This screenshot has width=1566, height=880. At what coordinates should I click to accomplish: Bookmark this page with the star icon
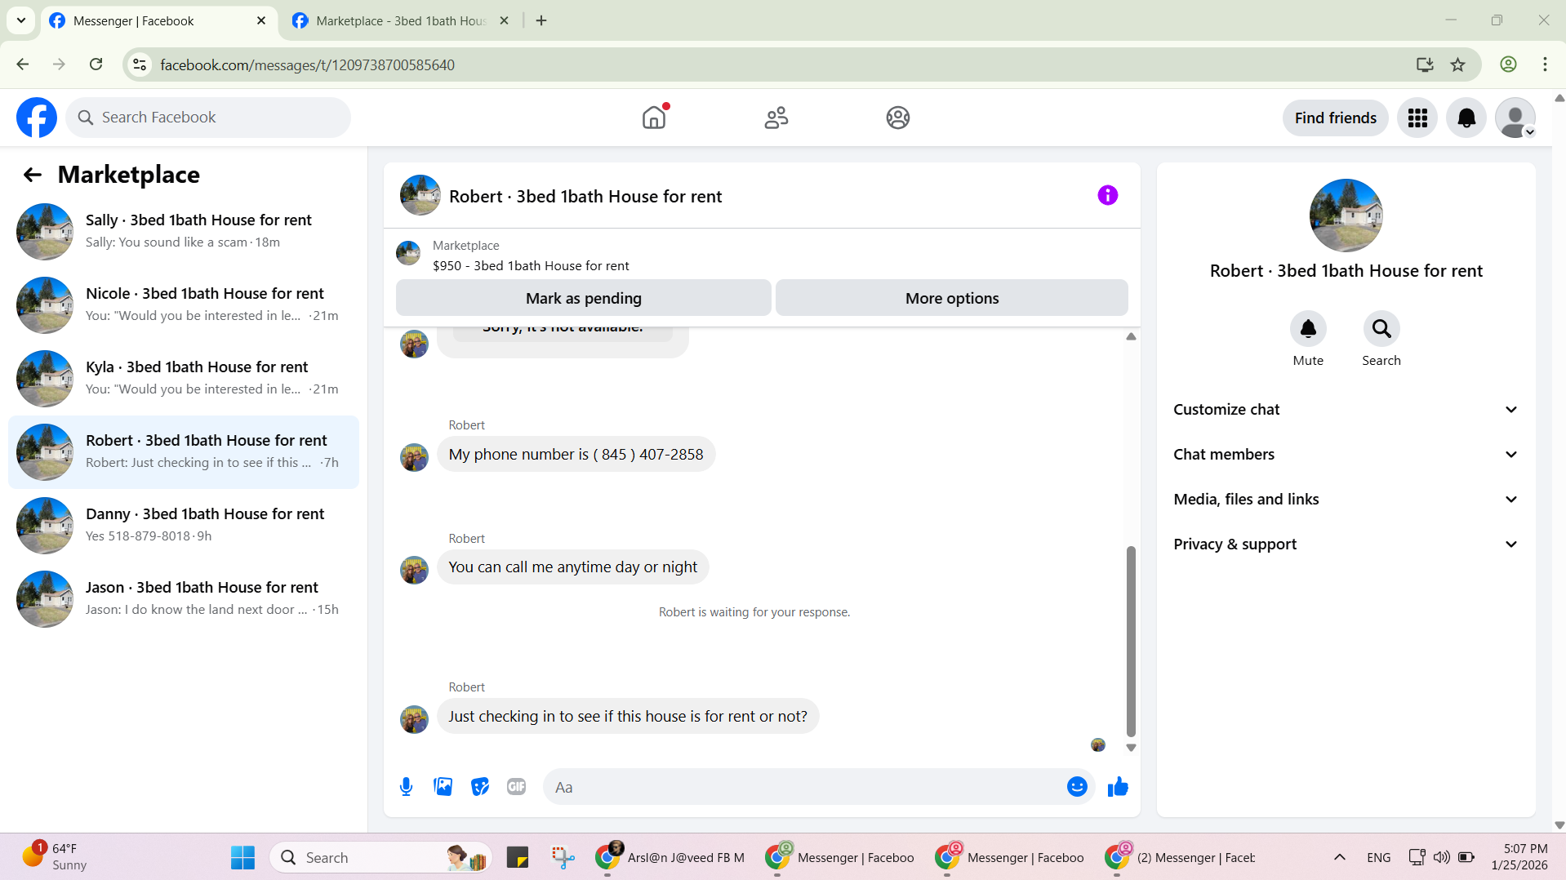point(1458,64)
